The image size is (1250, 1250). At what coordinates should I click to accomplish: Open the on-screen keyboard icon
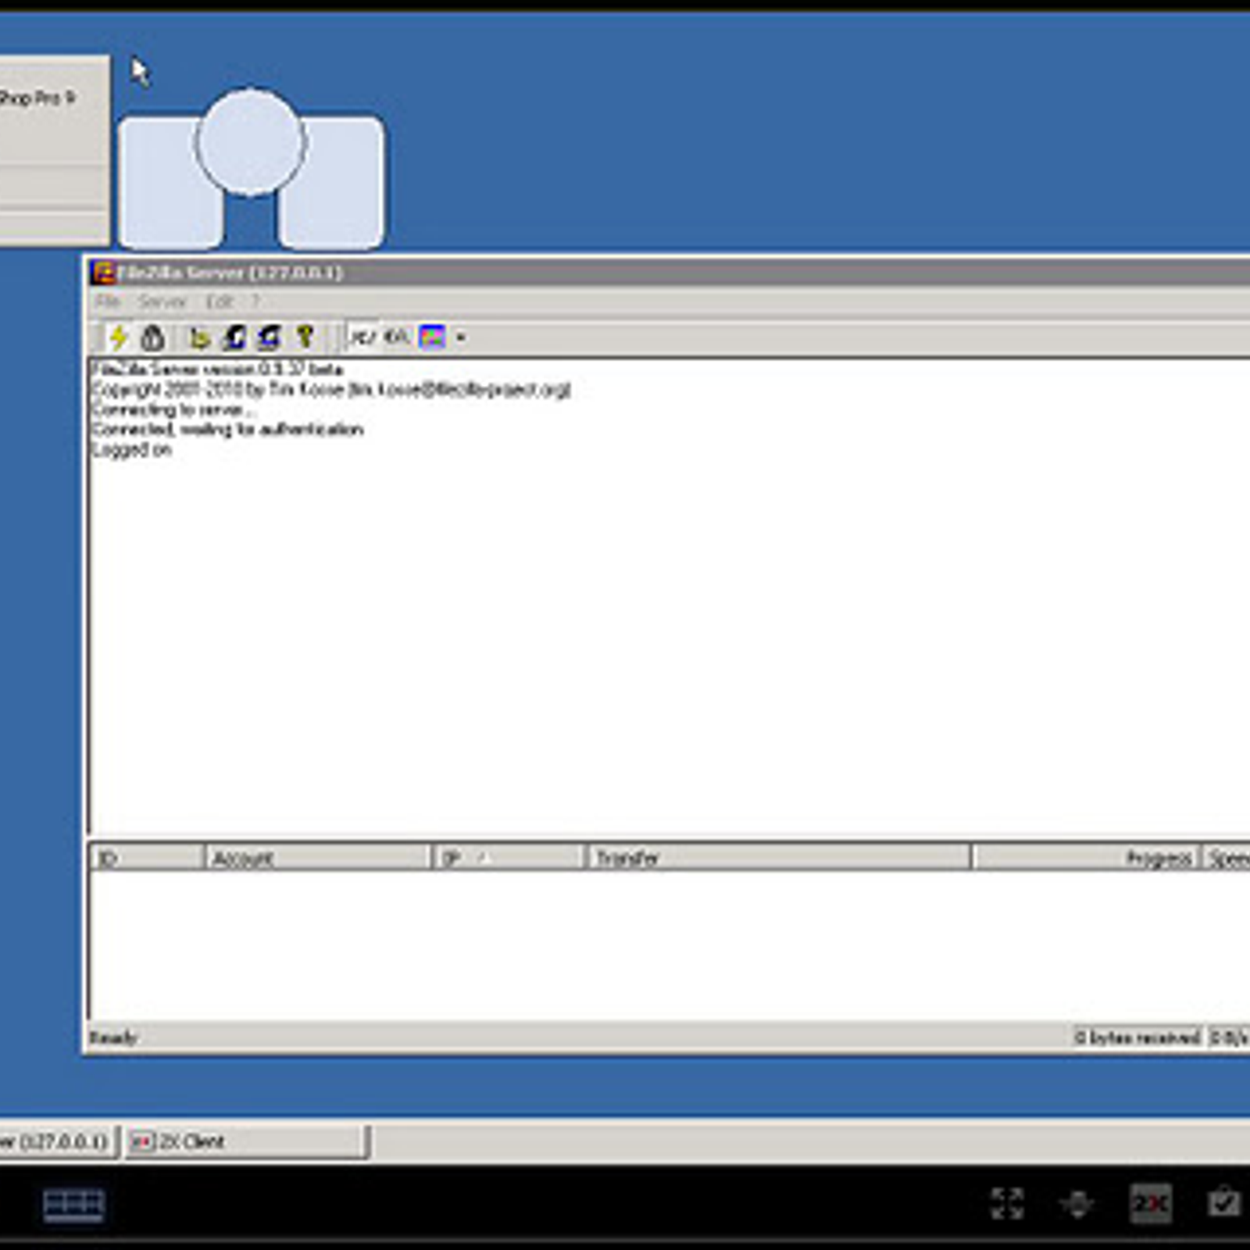(73, 1205)
